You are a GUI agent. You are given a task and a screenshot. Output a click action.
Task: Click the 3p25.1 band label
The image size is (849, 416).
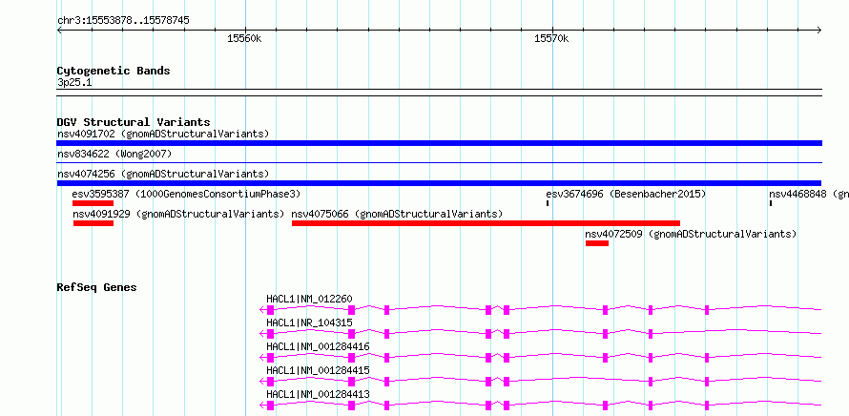coord(72,82)
